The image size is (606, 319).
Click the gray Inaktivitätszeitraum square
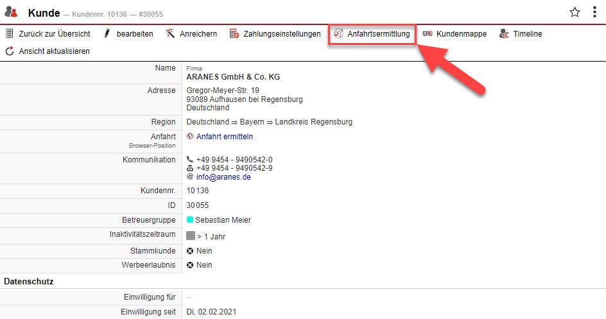click(190, 236)
